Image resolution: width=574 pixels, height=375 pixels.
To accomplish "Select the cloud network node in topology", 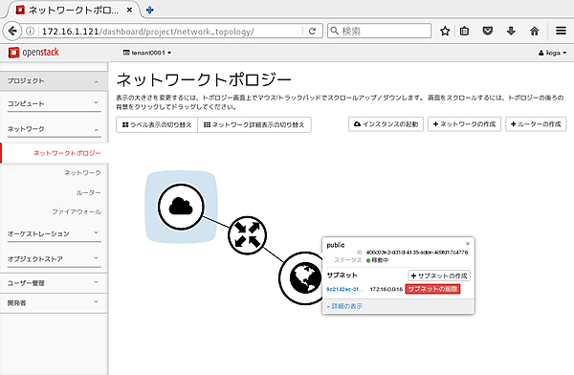I will tap(181, 207).
